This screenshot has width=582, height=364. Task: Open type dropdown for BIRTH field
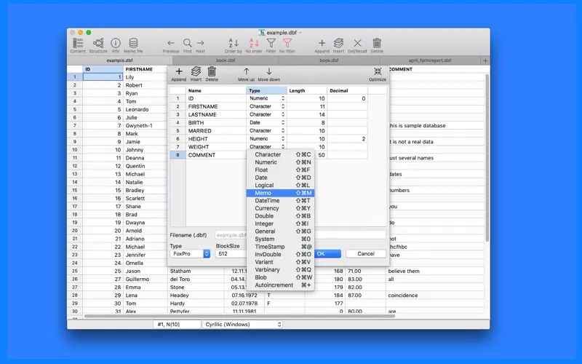283,122
